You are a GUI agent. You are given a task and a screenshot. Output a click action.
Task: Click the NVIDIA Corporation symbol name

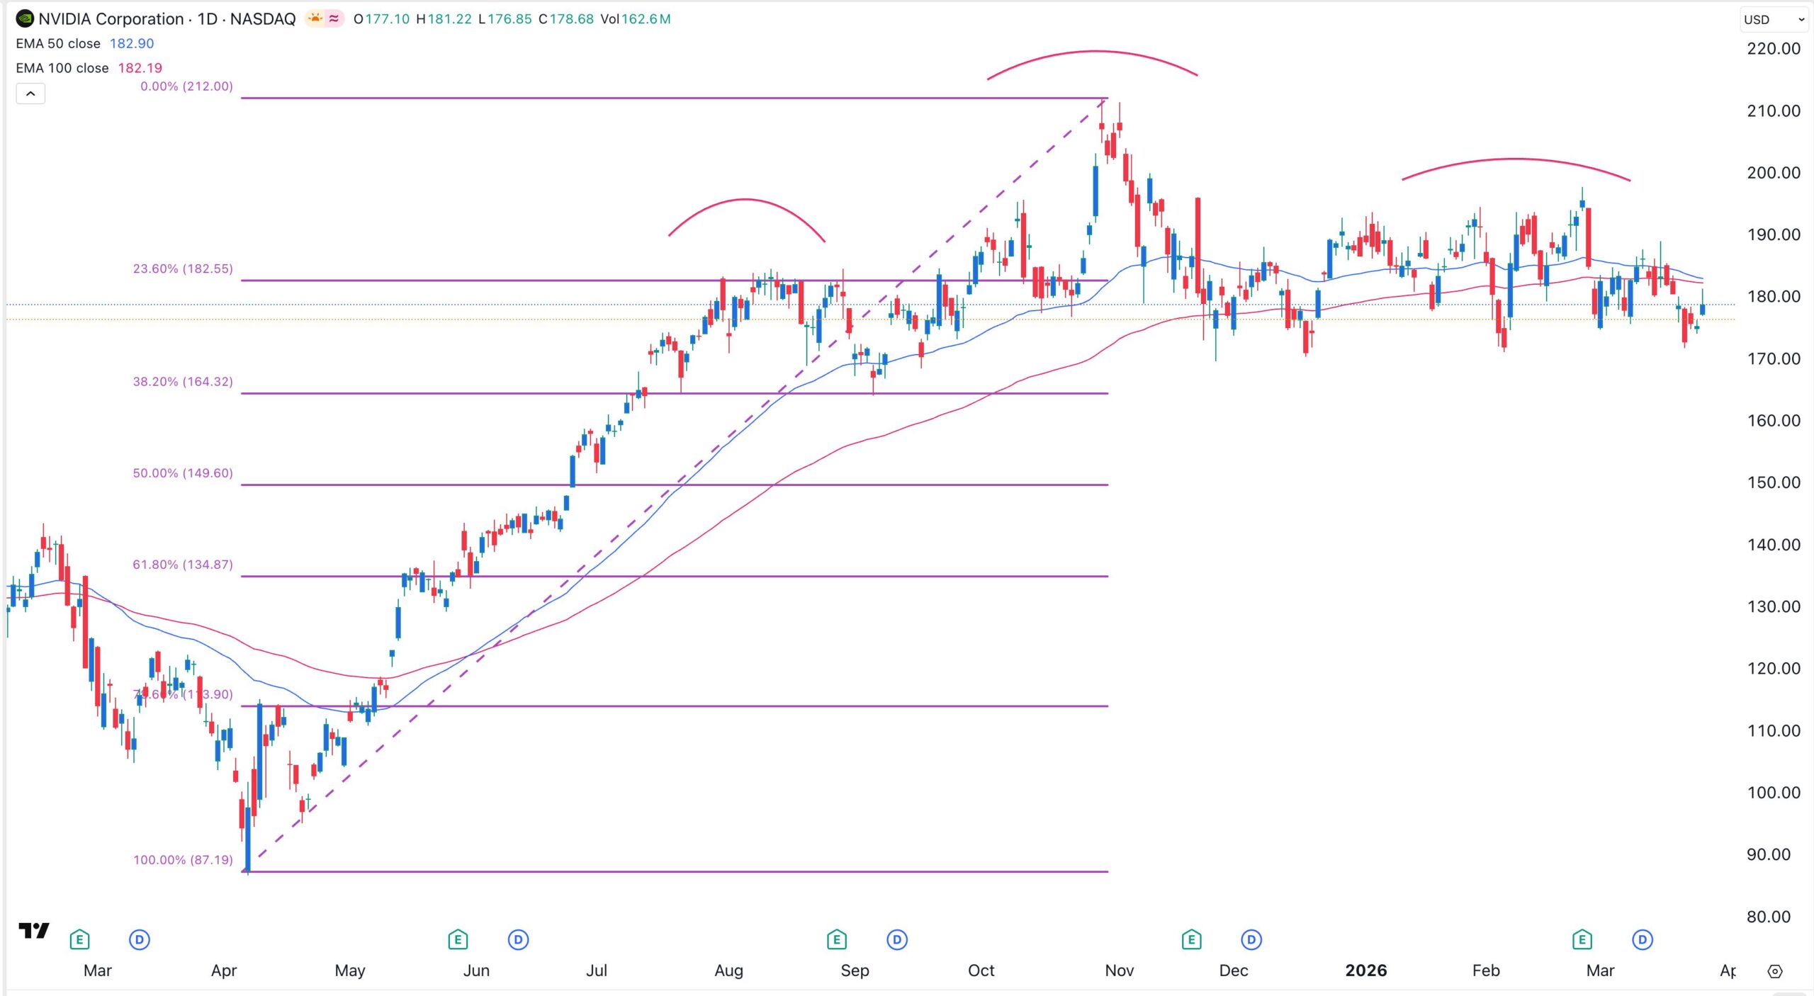click(x=113, y=19)
